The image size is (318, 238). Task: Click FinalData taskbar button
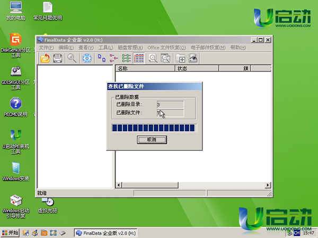point(105,233)
